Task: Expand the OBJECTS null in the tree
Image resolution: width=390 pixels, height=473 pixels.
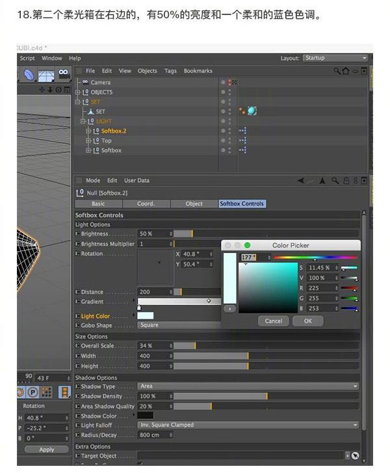Action: point(77,92)
